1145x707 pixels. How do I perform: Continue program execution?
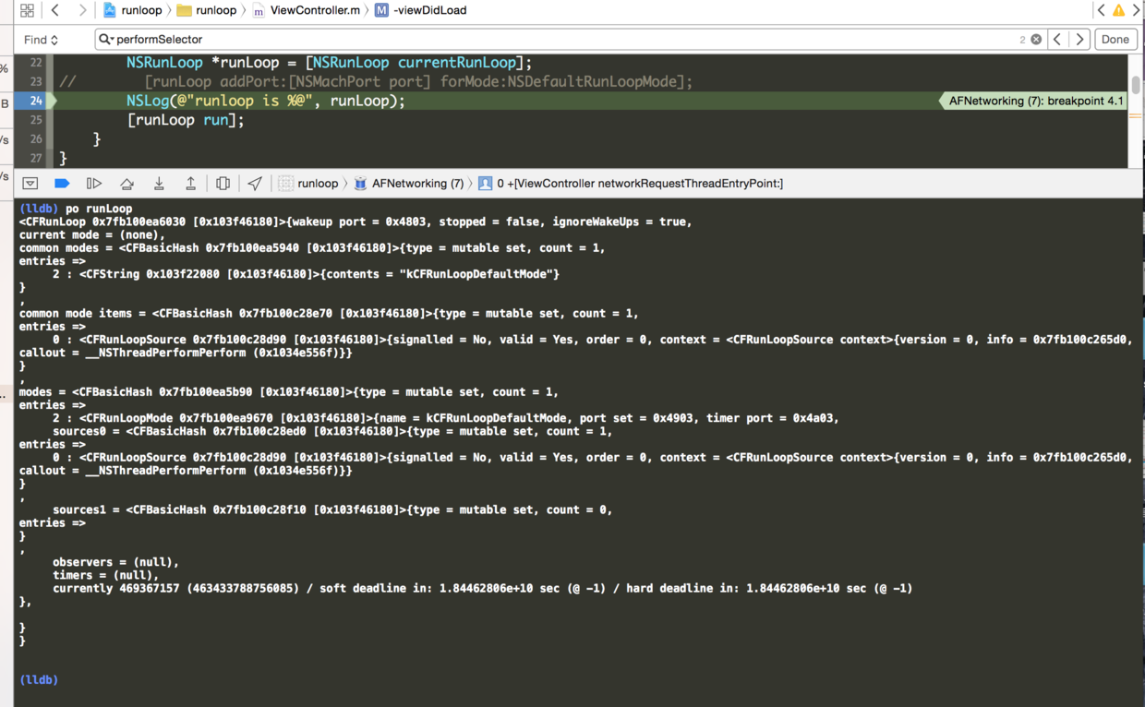[x=94, y=184]
